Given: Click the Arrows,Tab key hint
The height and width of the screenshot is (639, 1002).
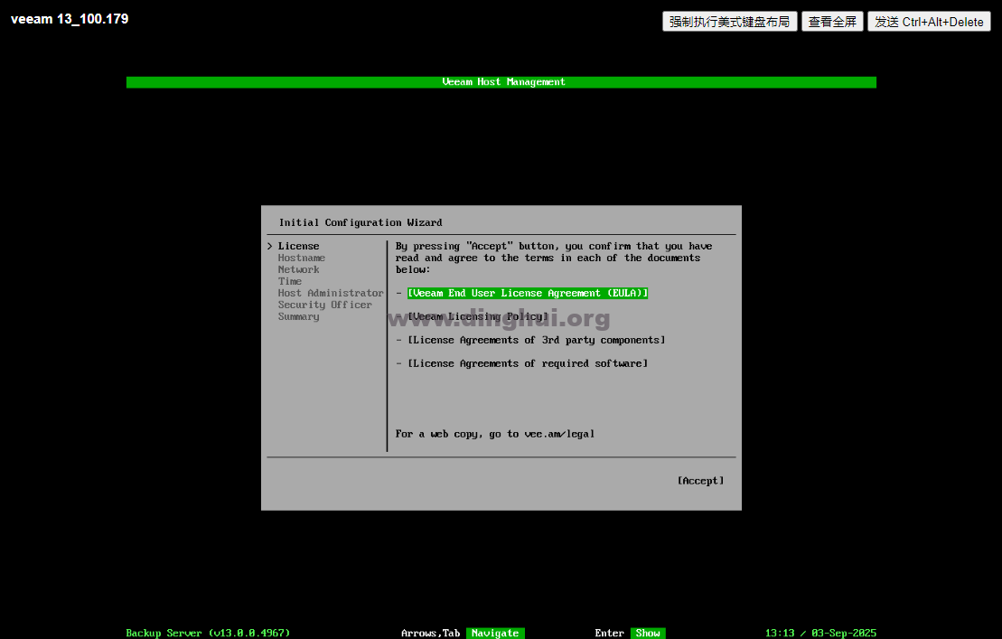Looking at the screenshot, I should [x=431, y=633].
